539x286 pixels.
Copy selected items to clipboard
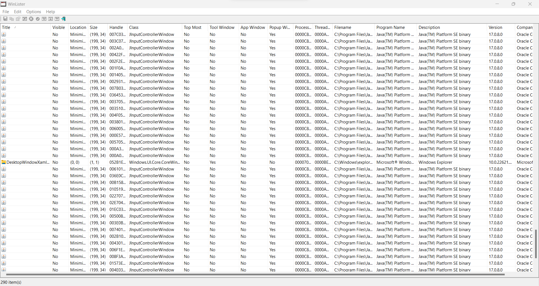12,19
